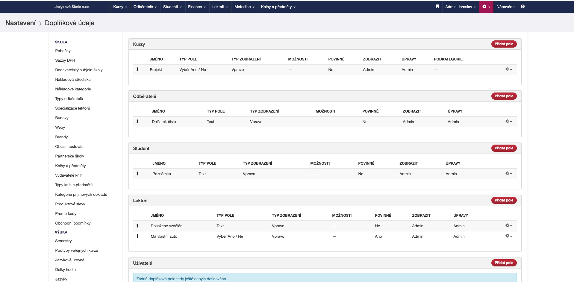
Task: Open the settings gear menu in navbar
Action: (x=486, y=7)
